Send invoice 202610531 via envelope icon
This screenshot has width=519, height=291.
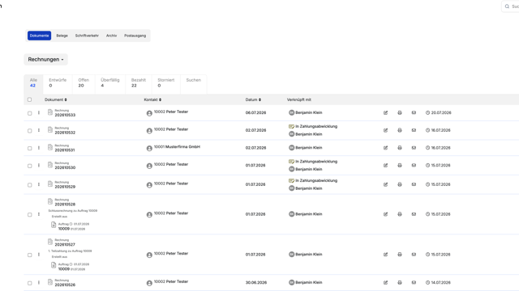click(x=414, y=148)
